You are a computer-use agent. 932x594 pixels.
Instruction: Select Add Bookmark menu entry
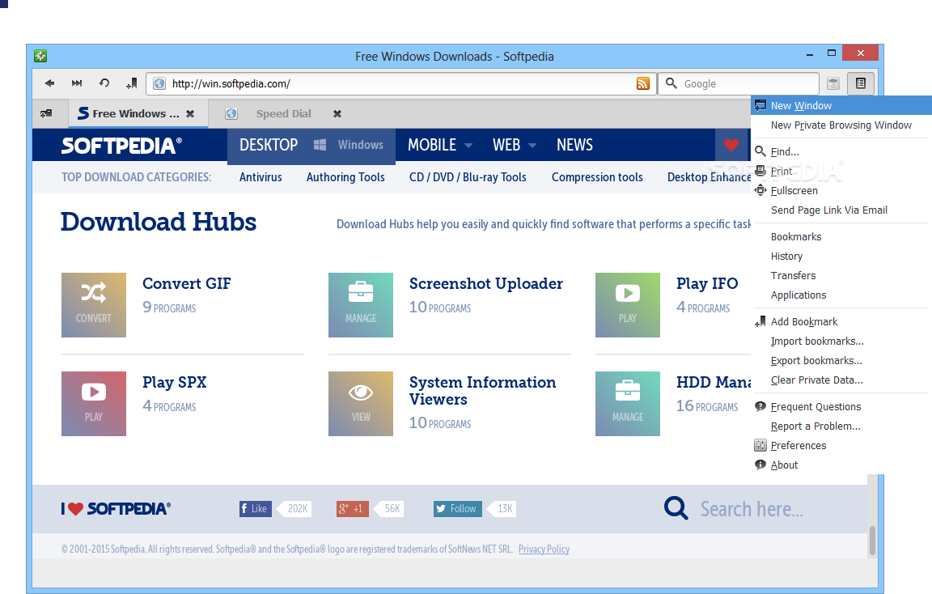841,321
